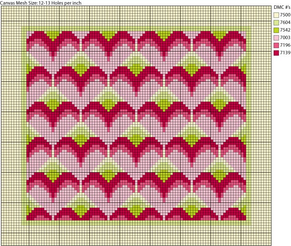Select the medium pink 7196 swatch

275,45
